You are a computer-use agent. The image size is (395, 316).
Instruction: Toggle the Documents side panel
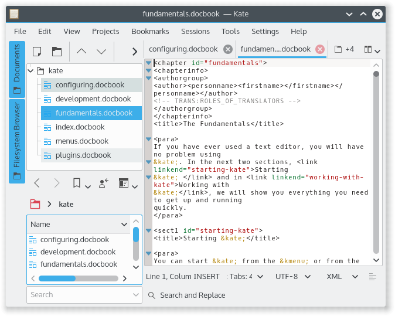(x=17, y=69)
